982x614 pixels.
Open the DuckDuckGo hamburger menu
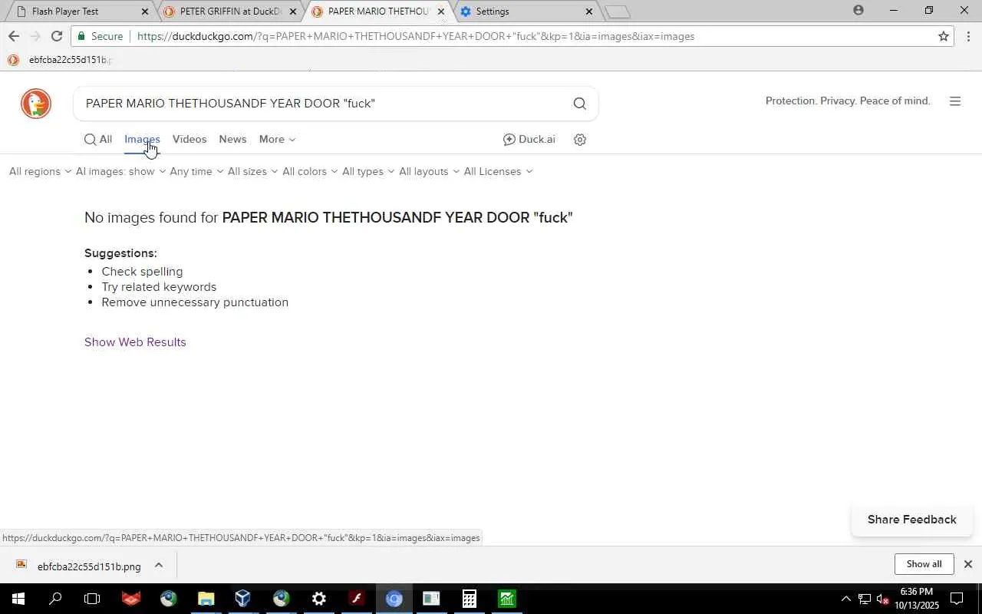955,101
